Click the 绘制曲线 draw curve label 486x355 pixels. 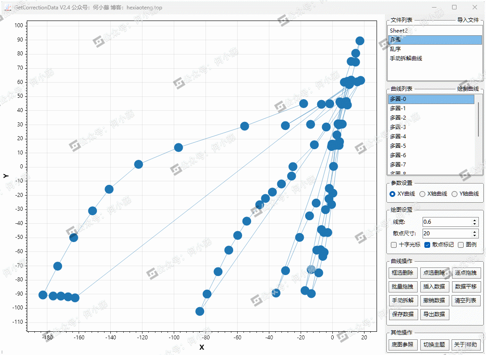point(468,89)
